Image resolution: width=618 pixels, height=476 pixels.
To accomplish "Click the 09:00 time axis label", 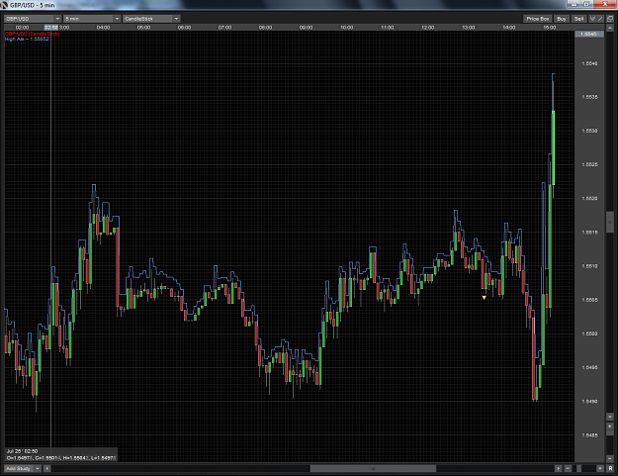I will 306,28.
